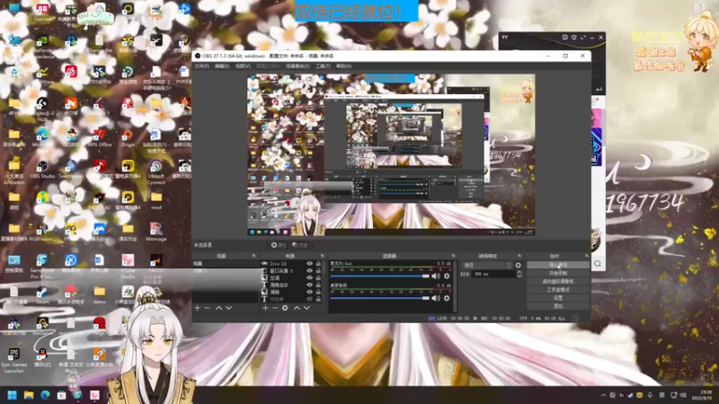The width and height of the screenshot is (719, 404).
Task: Move scene up in Scenes panel
Action: [218, 308]
